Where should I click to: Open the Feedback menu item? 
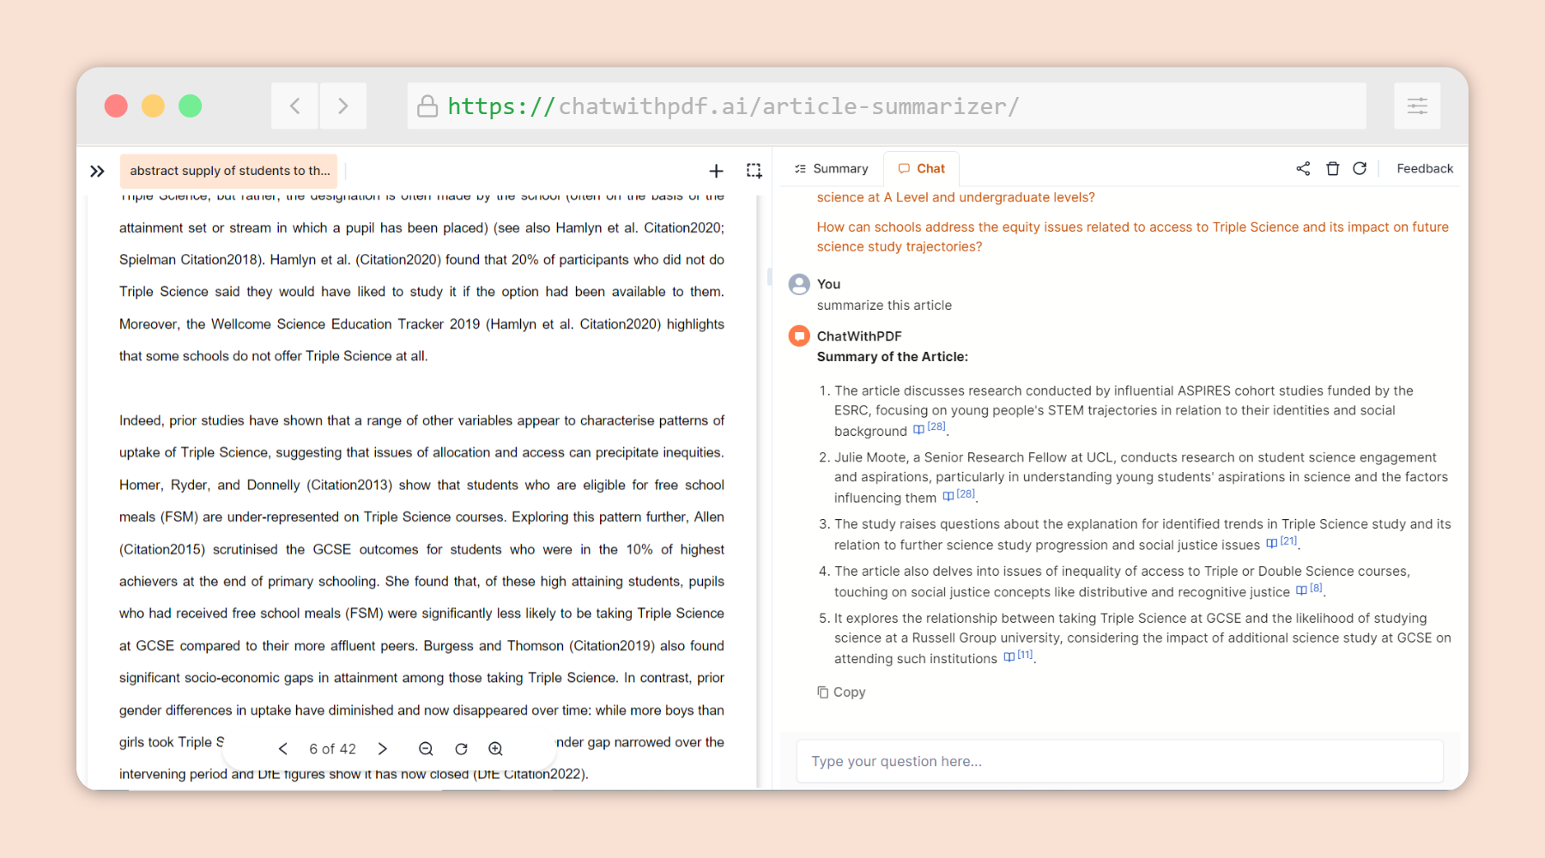(x=1424, y=168)
